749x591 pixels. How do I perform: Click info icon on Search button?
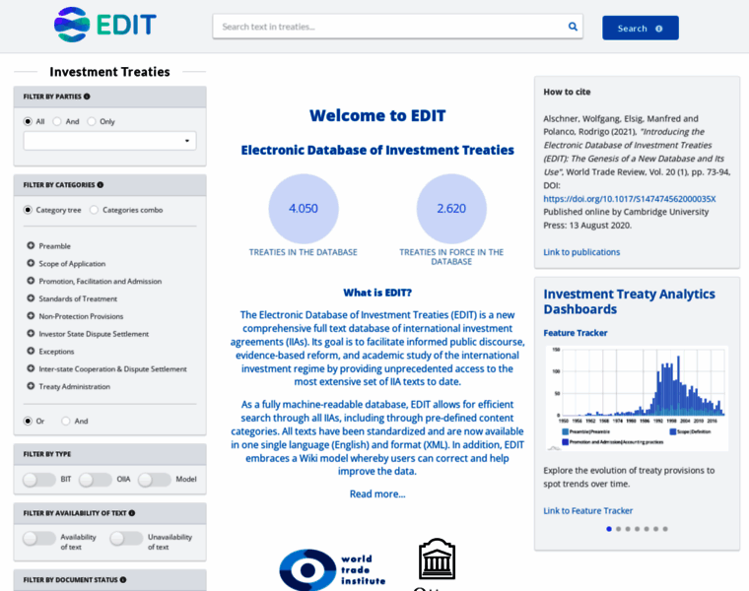tap(658, 29)
